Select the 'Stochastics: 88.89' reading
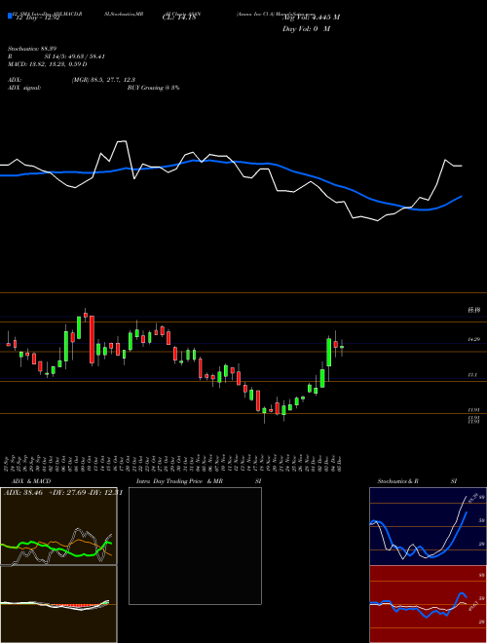 pyautogui.click(x=32, y=49)
